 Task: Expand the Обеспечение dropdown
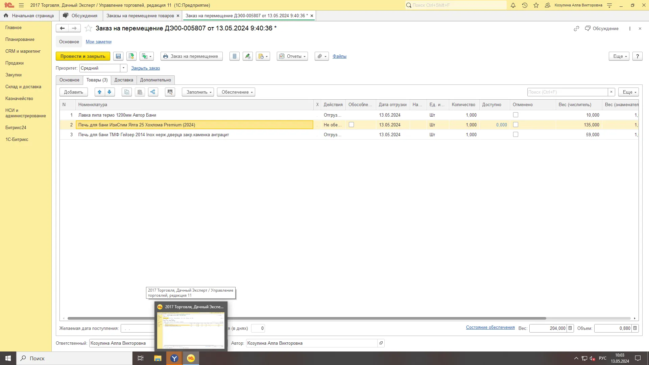pyautogui.click(x=236, y=92)
